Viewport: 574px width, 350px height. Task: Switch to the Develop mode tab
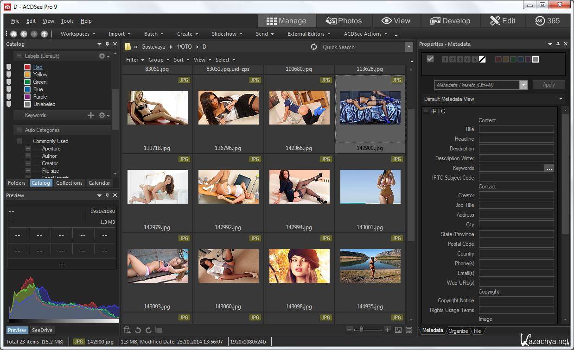point(450,21)
